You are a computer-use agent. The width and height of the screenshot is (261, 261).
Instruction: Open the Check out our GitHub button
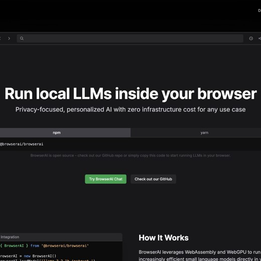[x=153, y=179]
